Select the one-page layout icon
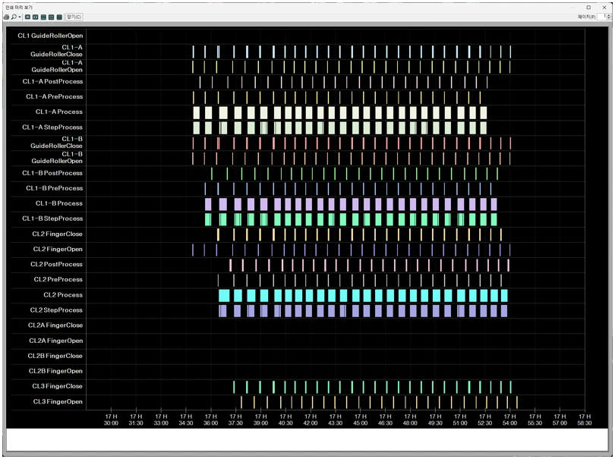The height and width of the screenshot is (459, 615). pos(27,17)
